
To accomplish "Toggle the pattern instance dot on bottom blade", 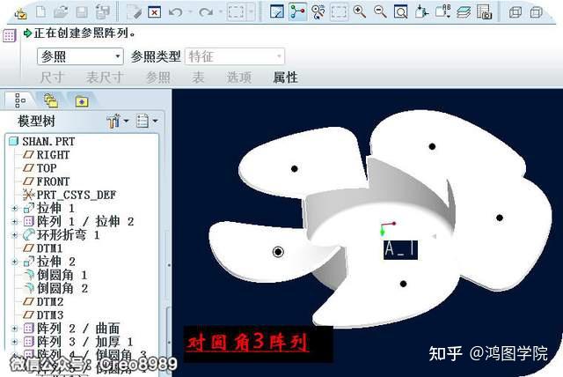I will tap(403, 284).
